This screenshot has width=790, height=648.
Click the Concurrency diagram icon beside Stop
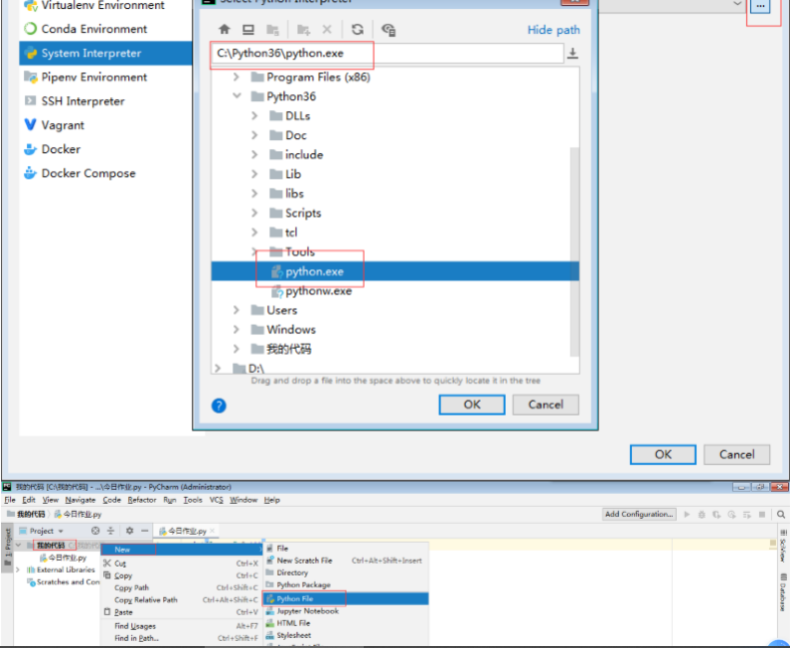746,515
